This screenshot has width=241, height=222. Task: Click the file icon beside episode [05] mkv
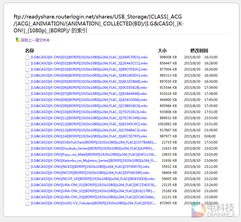(x=27, y=82)
